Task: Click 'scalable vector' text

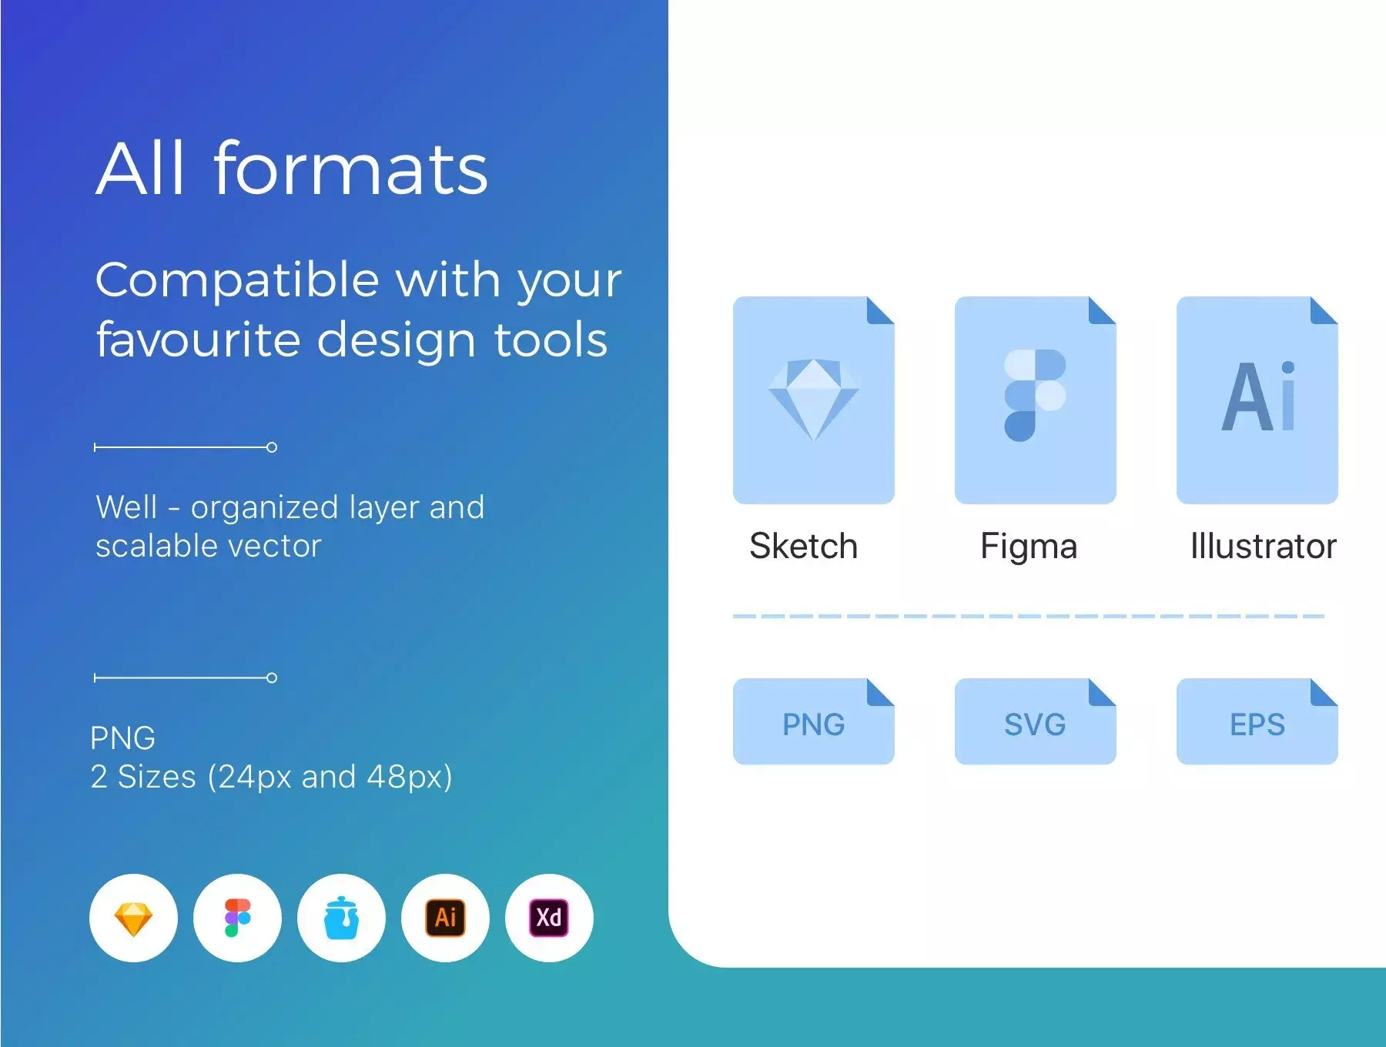Action: point(208,546)
